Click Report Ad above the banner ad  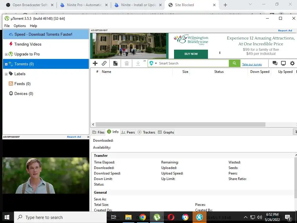(285, 30)
